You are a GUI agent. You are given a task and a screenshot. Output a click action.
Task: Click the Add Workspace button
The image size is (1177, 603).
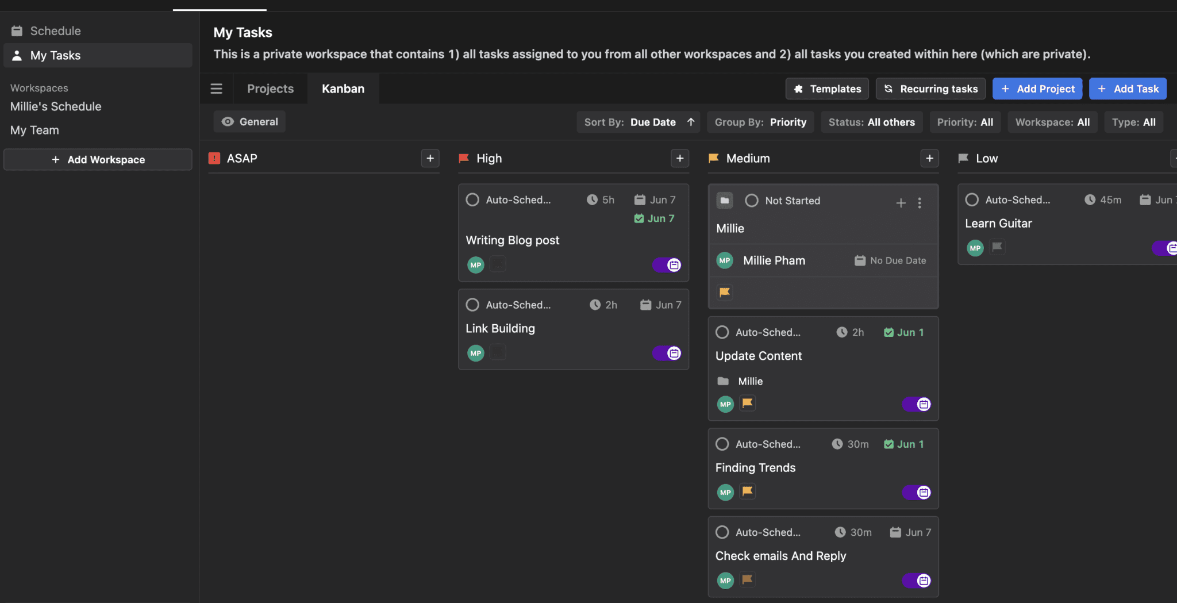tap(98, 159)
